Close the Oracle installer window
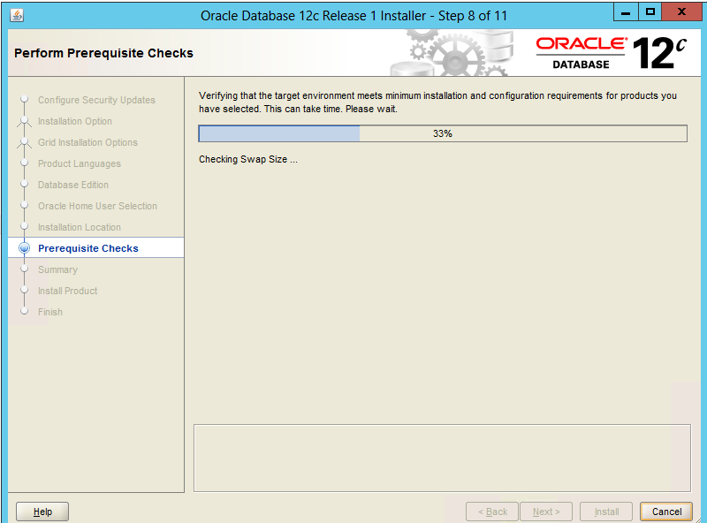 tap(683, 13)
